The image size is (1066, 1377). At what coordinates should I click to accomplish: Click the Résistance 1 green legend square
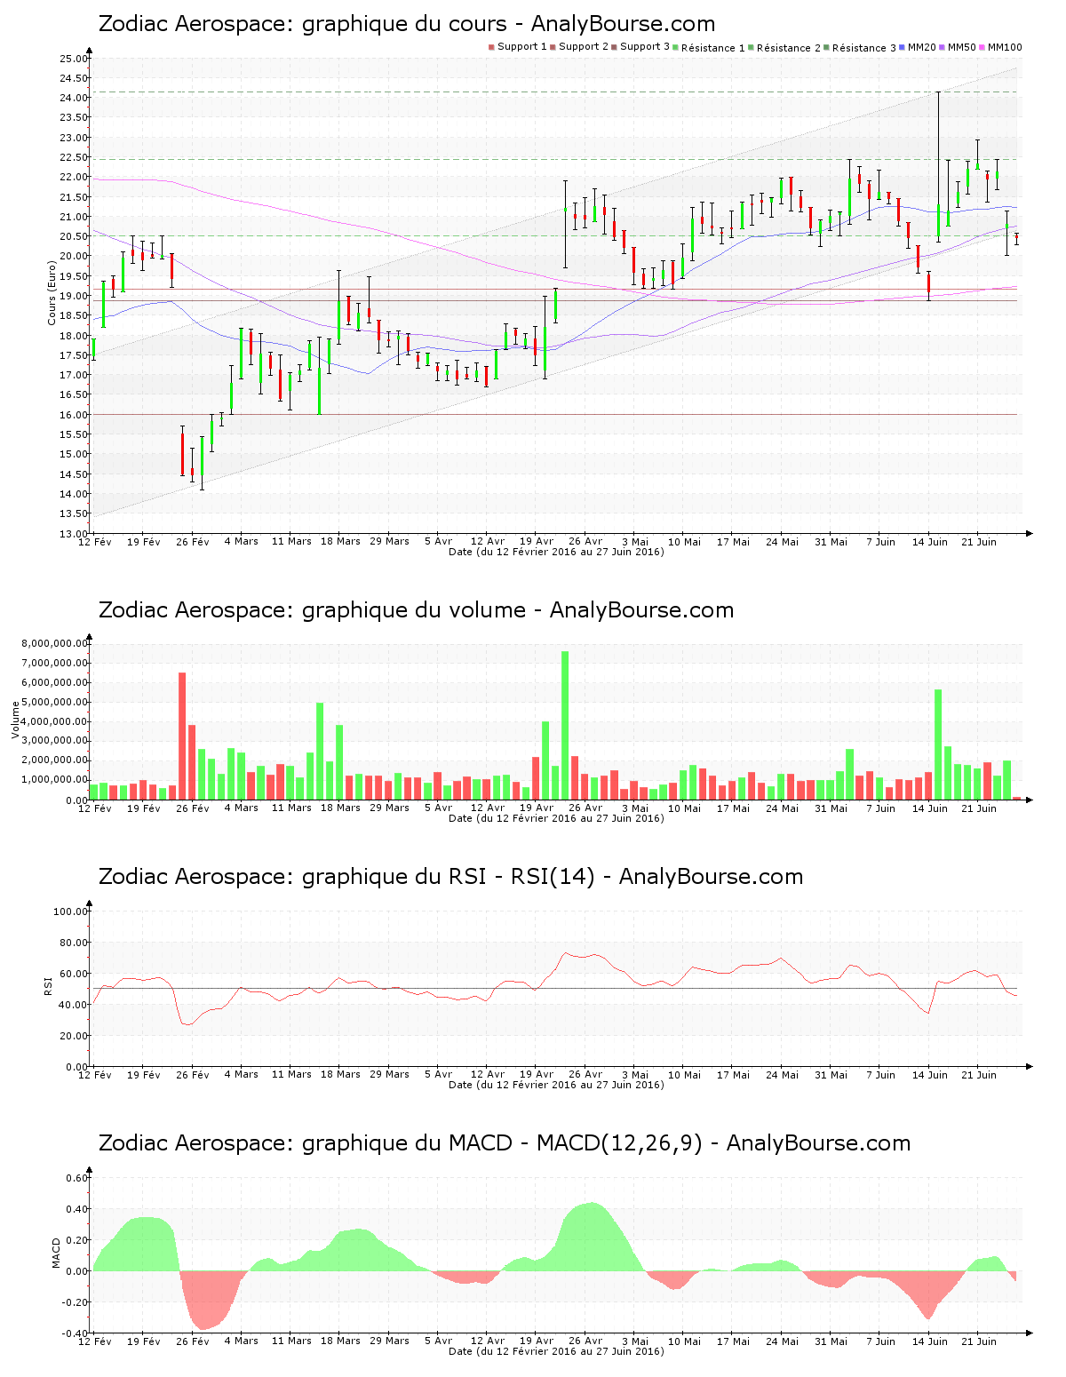[677, 47]
